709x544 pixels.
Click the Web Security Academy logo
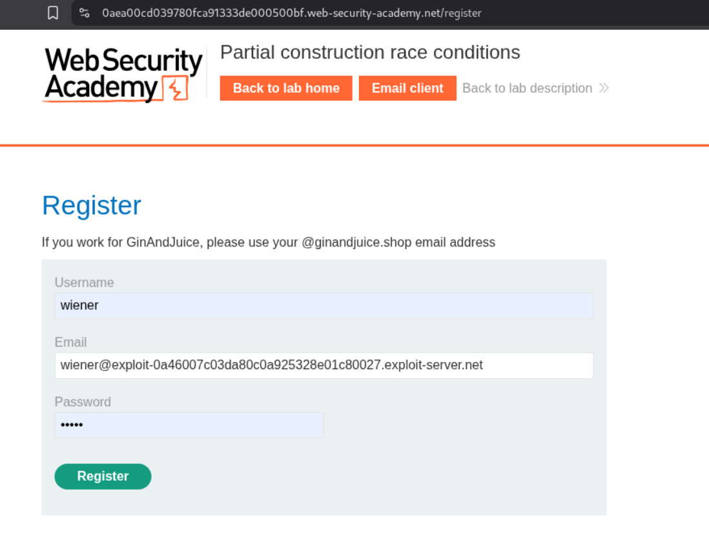pos(123,75)
